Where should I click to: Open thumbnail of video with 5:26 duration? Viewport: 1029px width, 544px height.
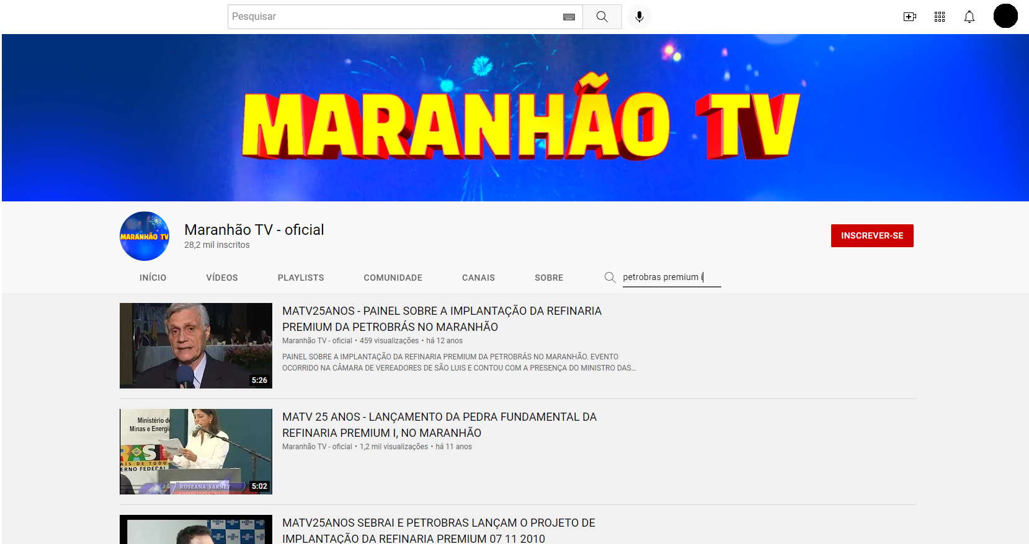[x=196, y=346]
